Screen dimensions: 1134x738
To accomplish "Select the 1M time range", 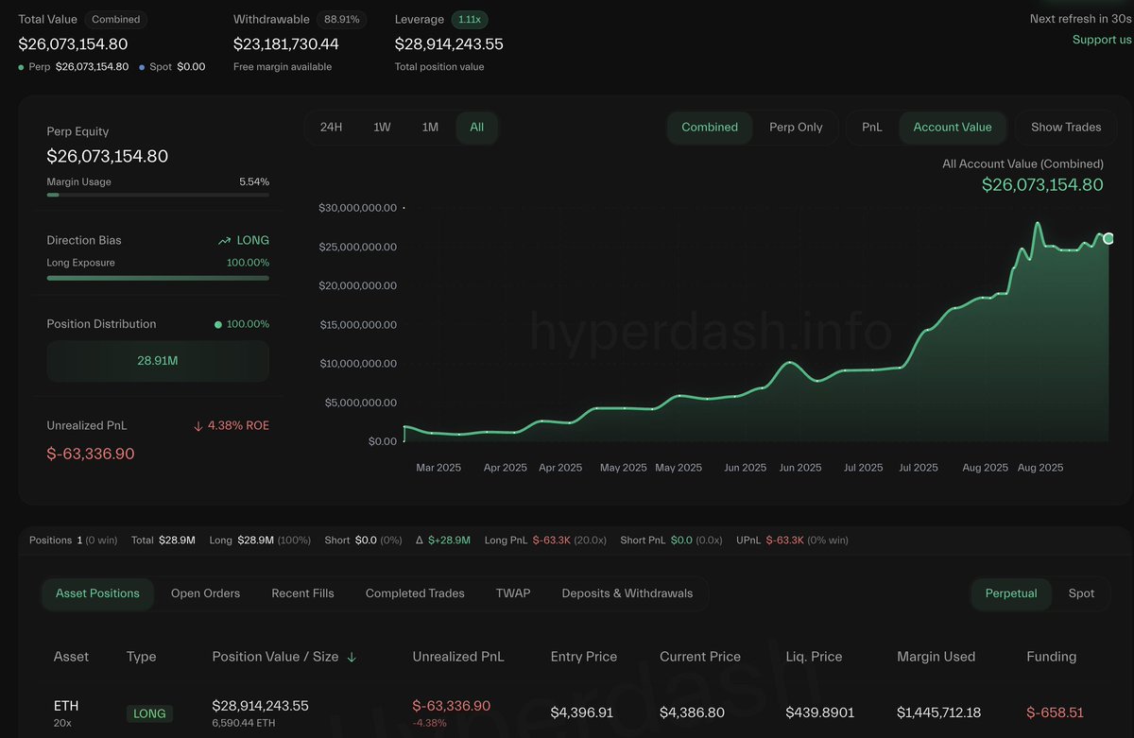I will 430,128.
